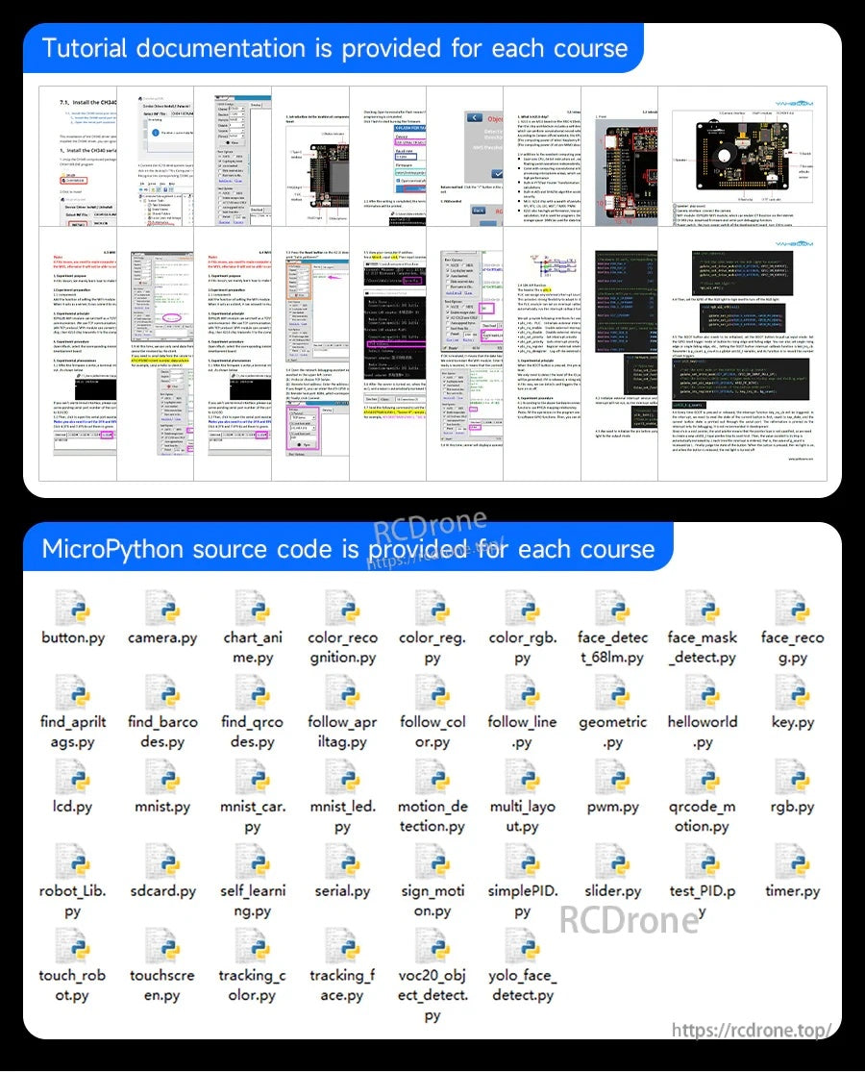
Task: Select the mnist_led.py file icon
Action: point(343,777)
